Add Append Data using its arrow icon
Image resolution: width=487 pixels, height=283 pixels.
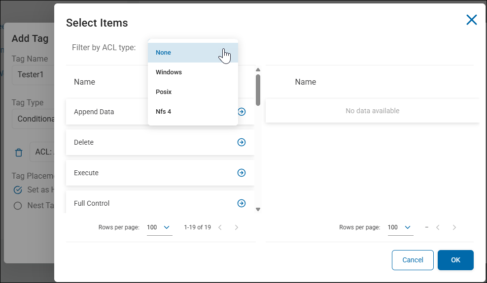point(242,112)
